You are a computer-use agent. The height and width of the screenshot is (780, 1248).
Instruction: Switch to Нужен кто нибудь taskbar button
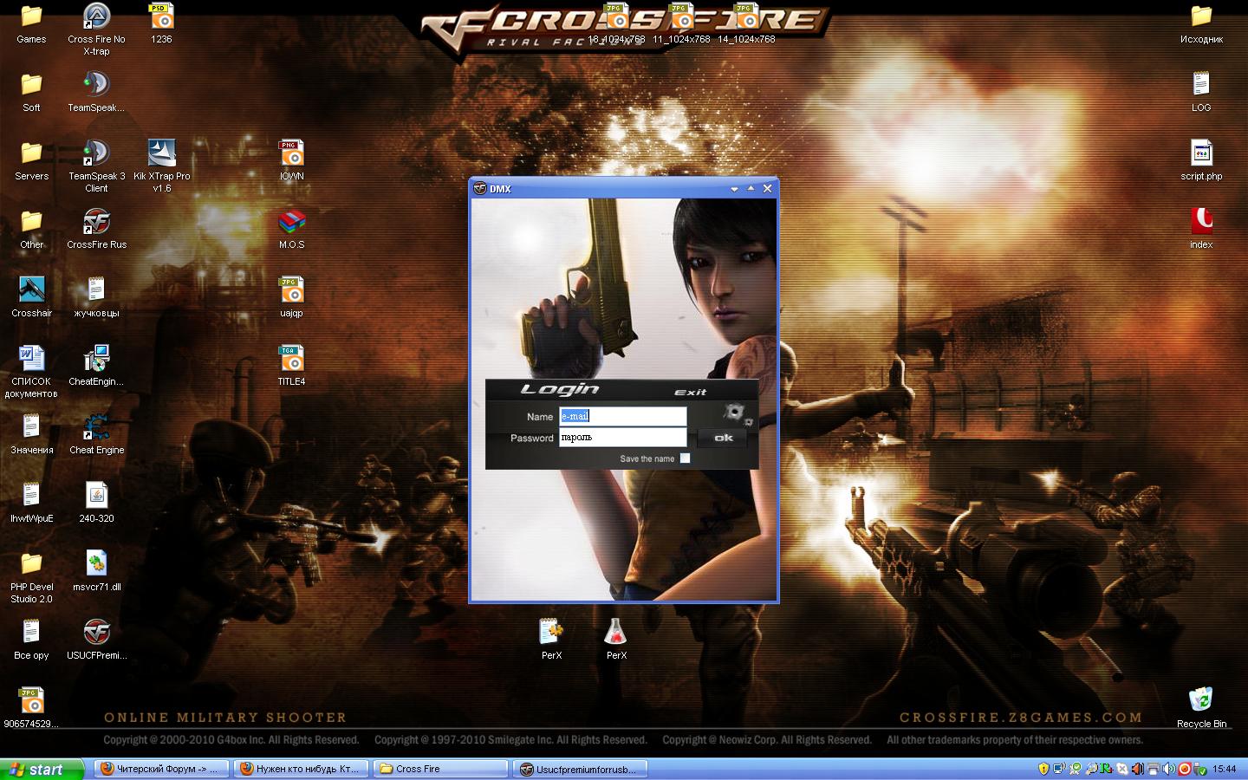pyautogui.click(x=301, y=769)
